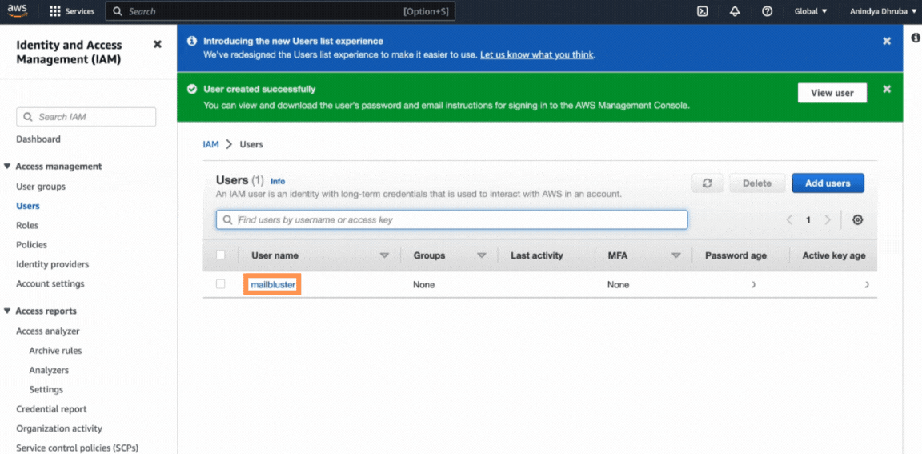
Task: Focus the Find users by username field
Action: 451,220
